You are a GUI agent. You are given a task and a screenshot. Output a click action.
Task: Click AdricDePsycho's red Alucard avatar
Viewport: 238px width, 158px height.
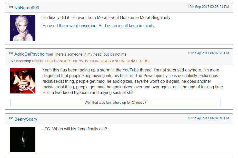[23, 81]
